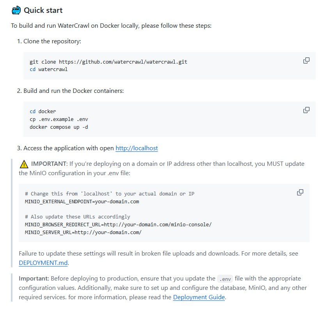Viewport: 324px width, 309px height.
Task: Copy the docker compose code block
Action: 306,110
